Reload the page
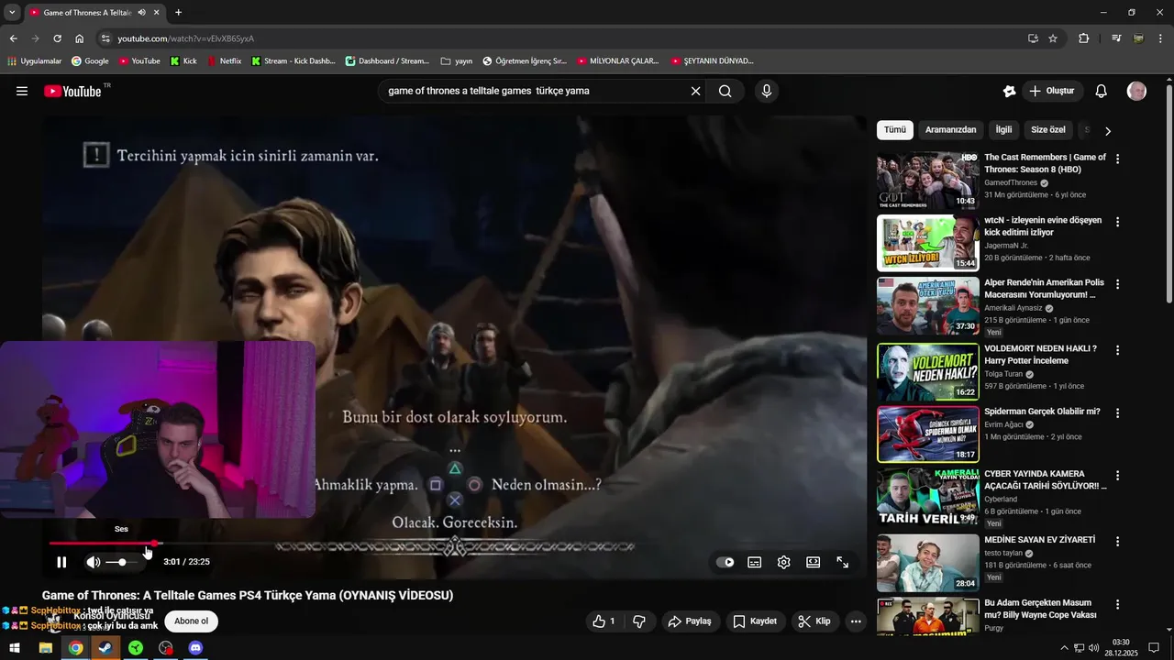Image resolution: width=1174 pixels, height=660 pixels. [x=57, y=38]
